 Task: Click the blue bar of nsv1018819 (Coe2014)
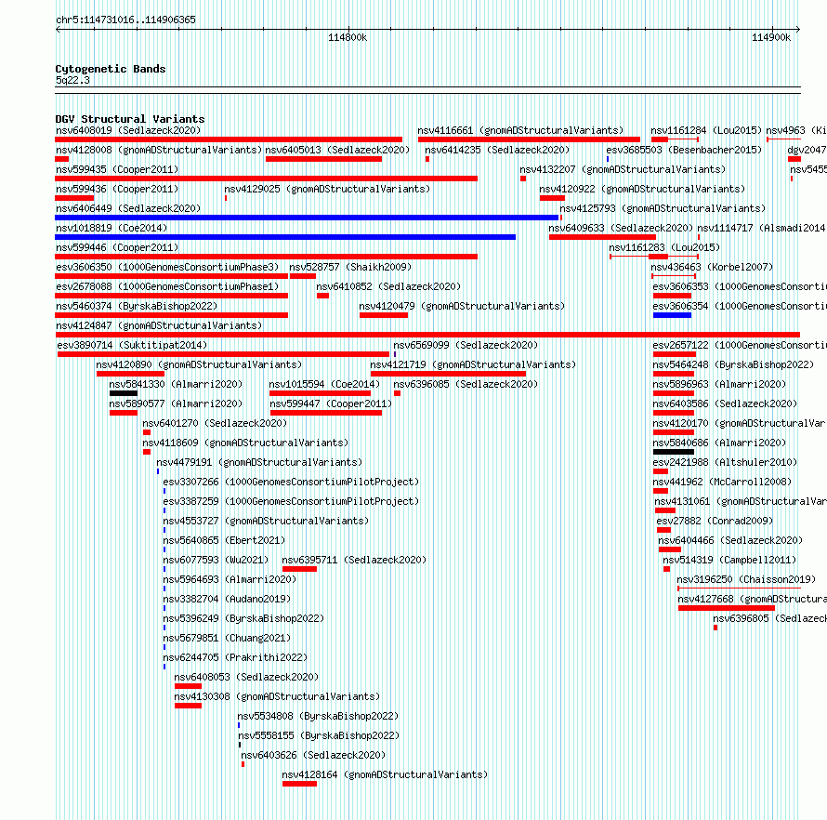point(285,237)
